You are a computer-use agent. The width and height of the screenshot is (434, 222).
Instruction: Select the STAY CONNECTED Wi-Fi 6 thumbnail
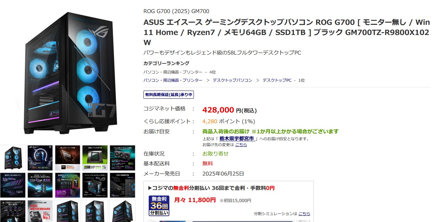point(123,185)
